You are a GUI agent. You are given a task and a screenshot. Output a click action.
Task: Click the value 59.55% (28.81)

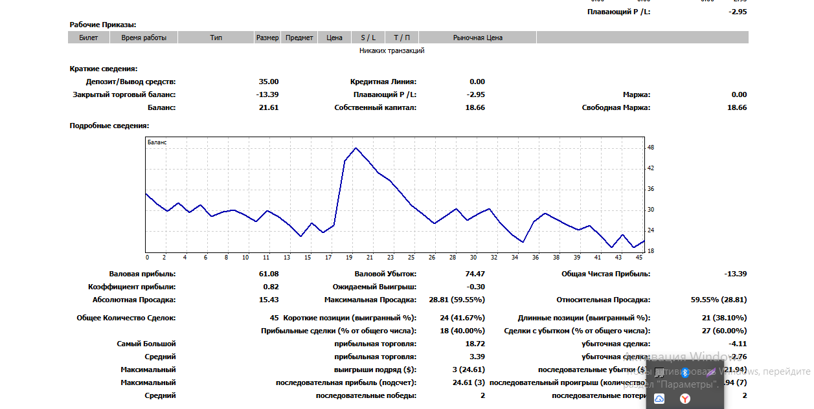[x=719, y=300]
